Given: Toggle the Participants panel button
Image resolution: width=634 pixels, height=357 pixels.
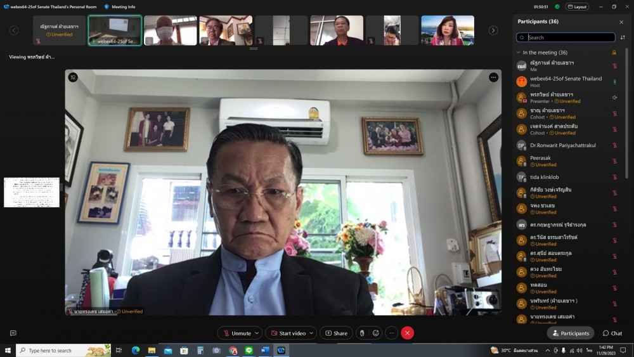Looking at the screenshot, I should pyautogui.click(x=571, y=333).
